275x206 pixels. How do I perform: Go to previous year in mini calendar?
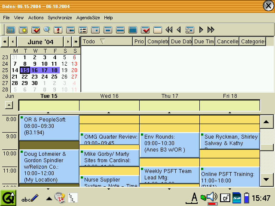coord(5,42)
